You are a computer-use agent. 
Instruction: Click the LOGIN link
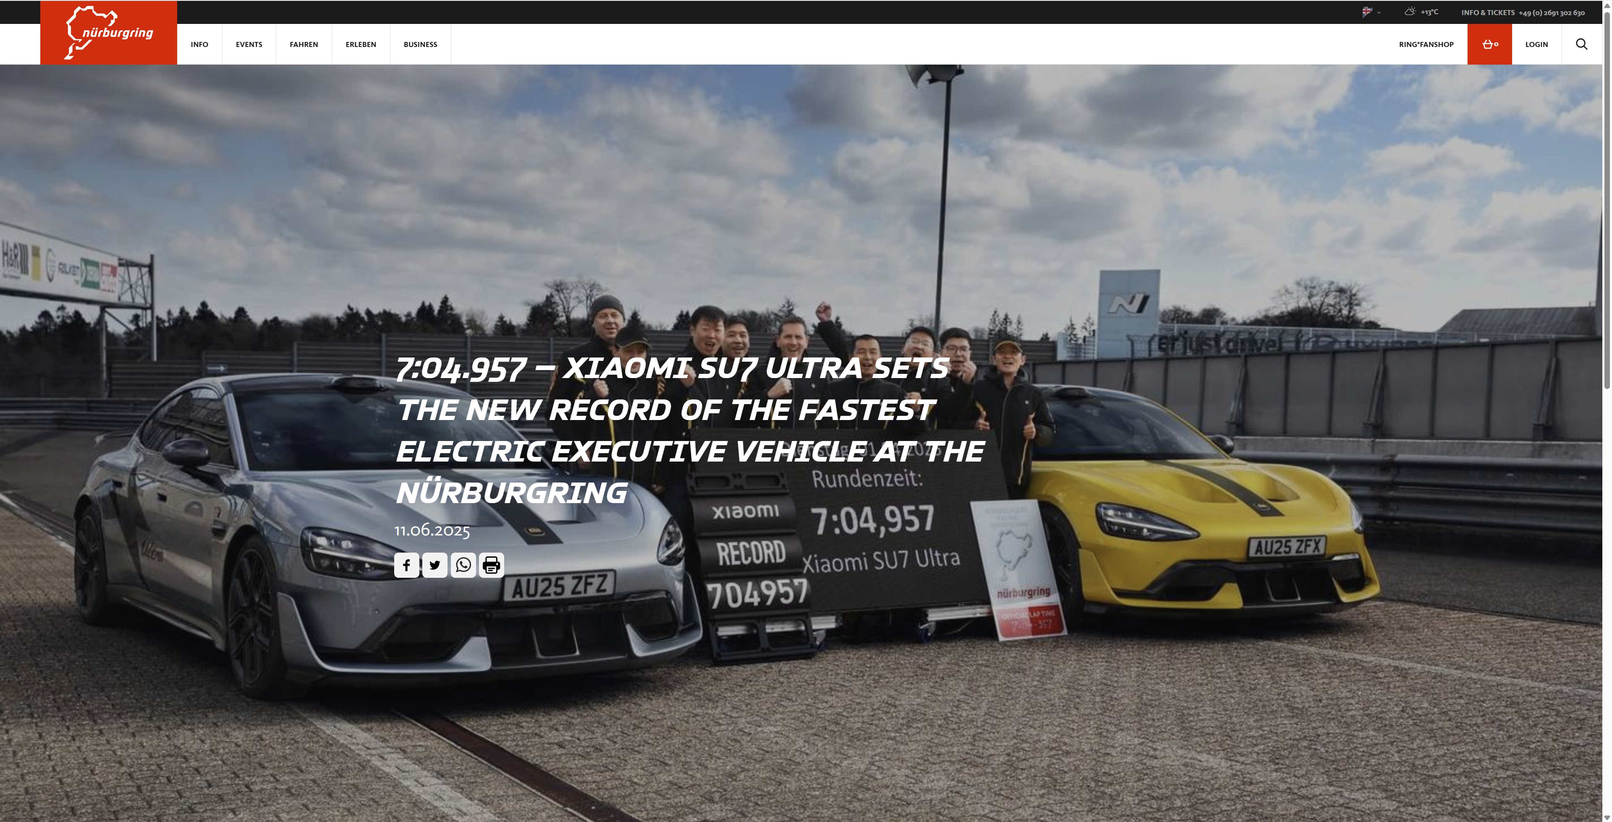[1536, 44]
